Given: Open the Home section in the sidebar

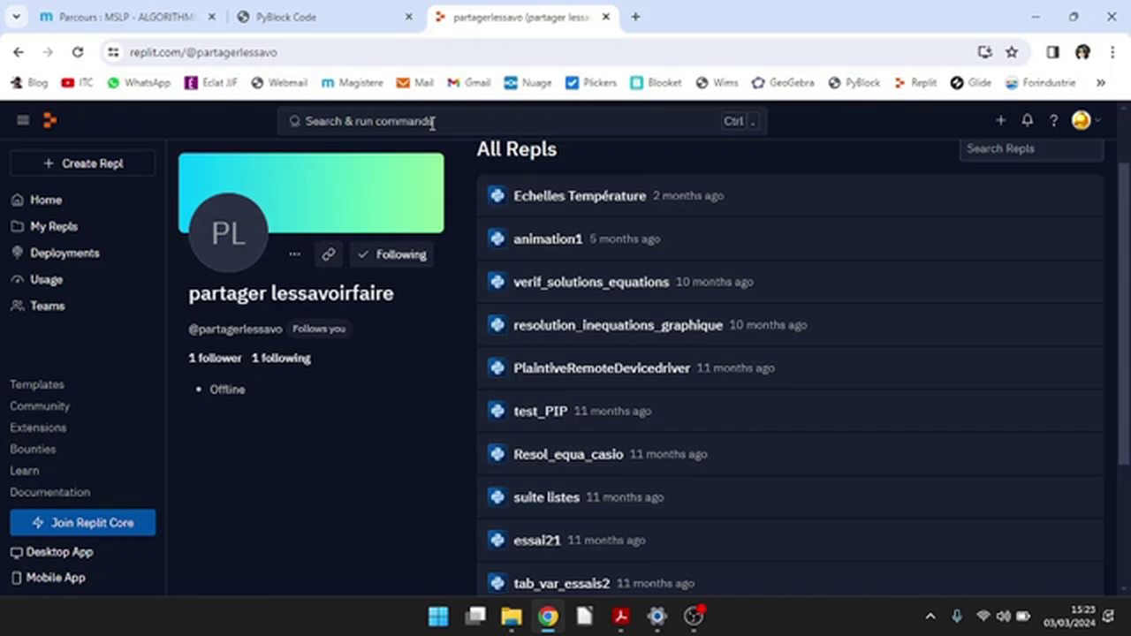Looking at the screenshot, I should (46, 200).
